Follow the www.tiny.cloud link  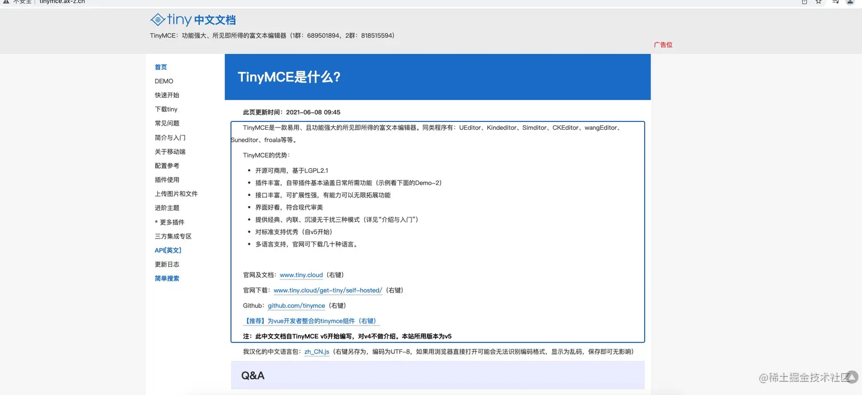tap(301, 275)
